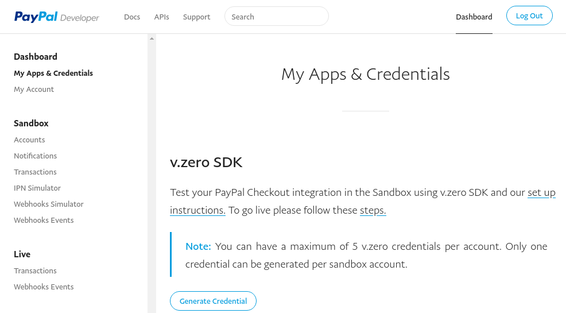
Task: View Sandbox Transactions
Action: pyautogui.click(x=36, y=172)
